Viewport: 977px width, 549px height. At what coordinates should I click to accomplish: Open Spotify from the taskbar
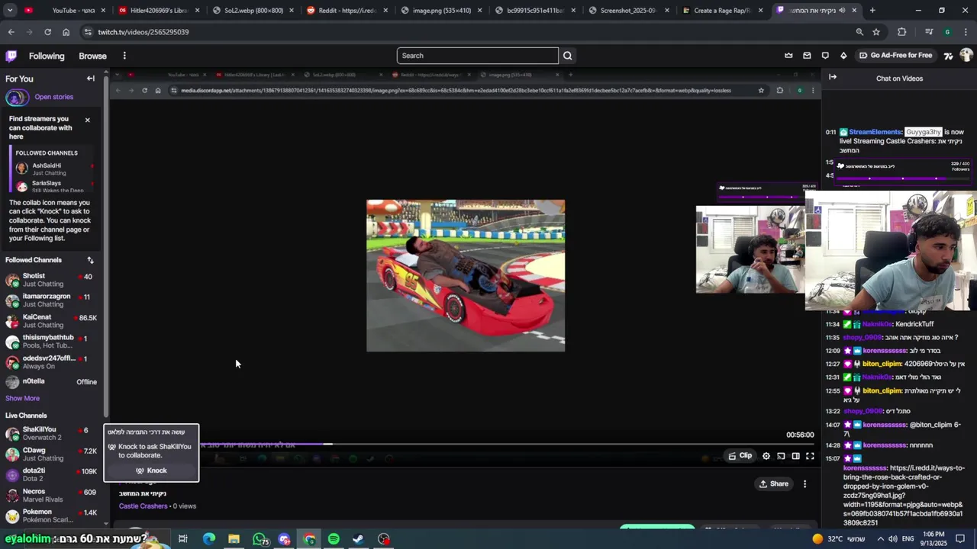click(x=334, y=539)
